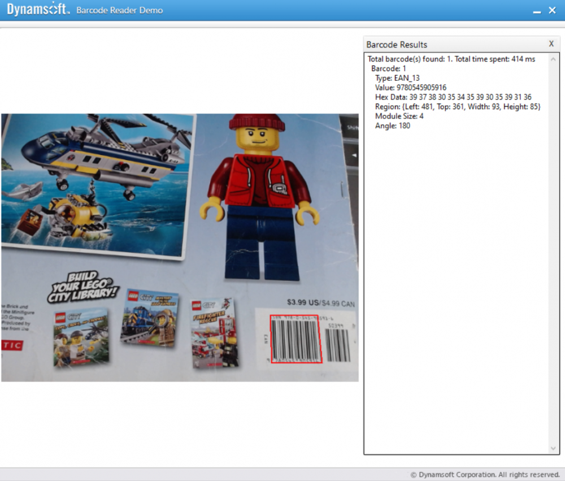This screenshot has width=565, height=481.
Task: Click the Dynamsoft logo in title bar
Action: 38,10
